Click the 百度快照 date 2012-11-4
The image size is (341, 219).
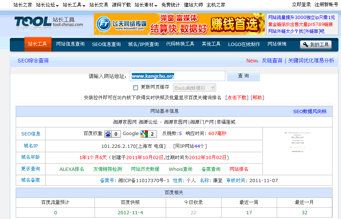click(x=130, y=213)
